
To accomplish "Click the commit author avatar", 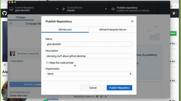I will click(12, 54).
